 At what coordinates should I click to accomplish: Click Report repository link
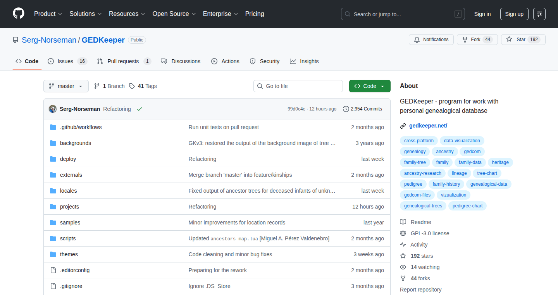[421, 290]
